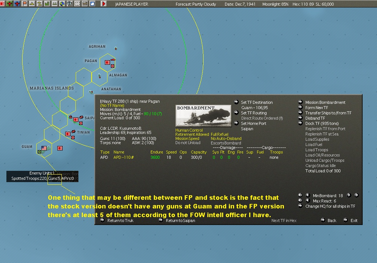Click Disband TF
Image resolution: width=377 pixels, height=263 pixels.
(315, 118)
